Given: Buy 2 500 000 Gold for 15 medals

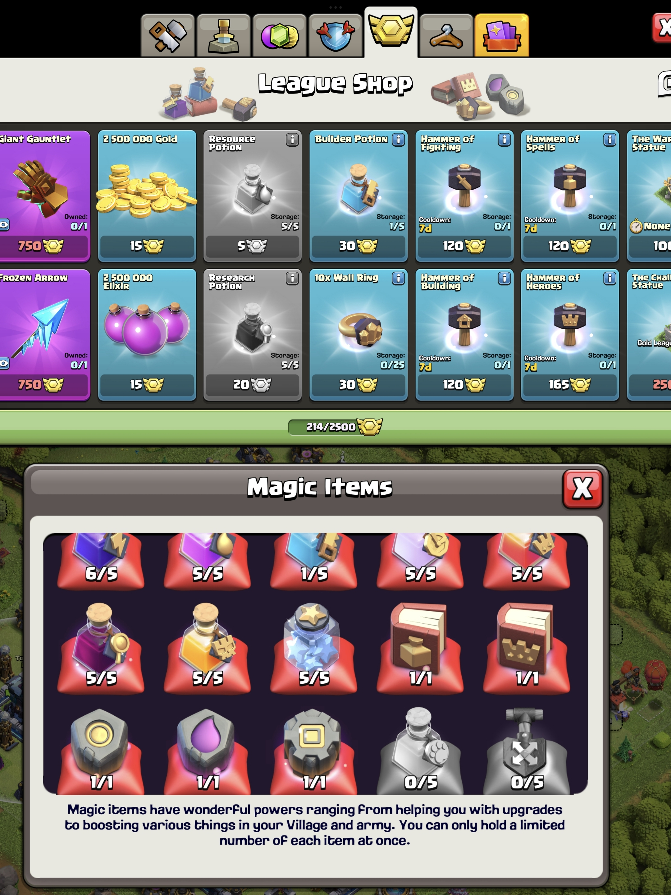Looking at the screenshot, I should [x=147, y=246].
